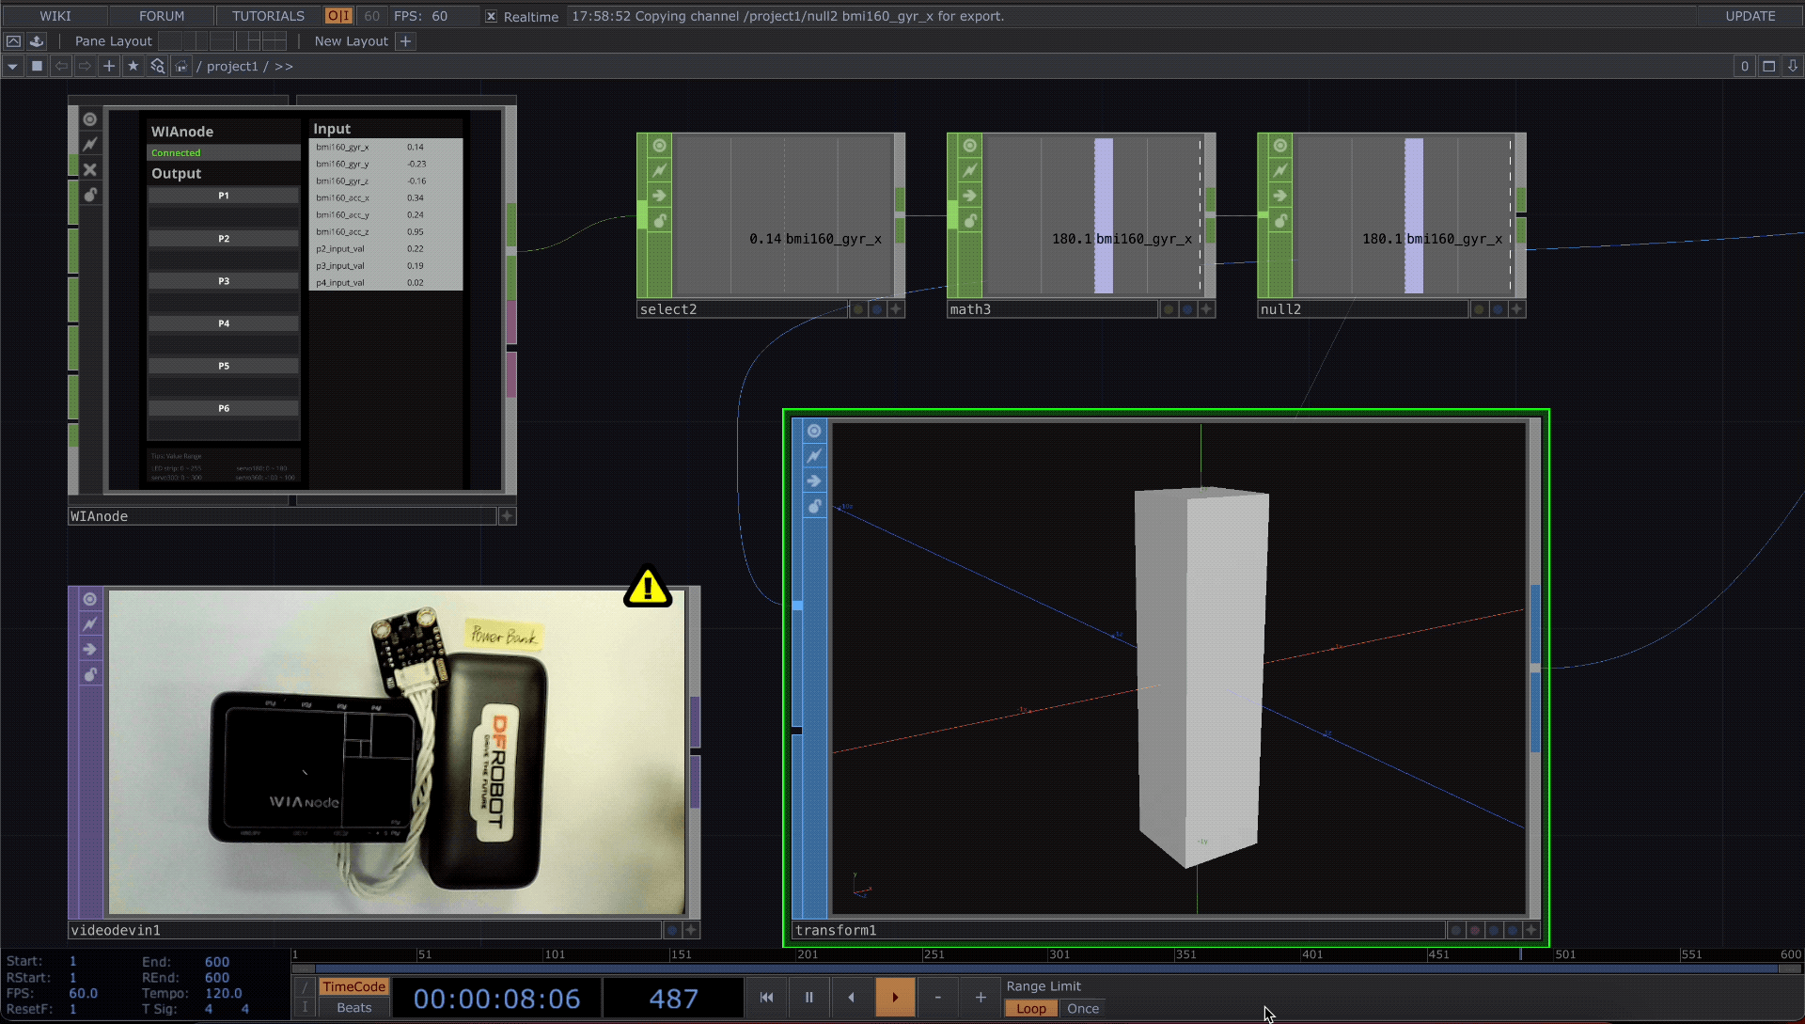Click the pause playback button
This screenshot has width=1805, height=1024.
coord(808,997)
